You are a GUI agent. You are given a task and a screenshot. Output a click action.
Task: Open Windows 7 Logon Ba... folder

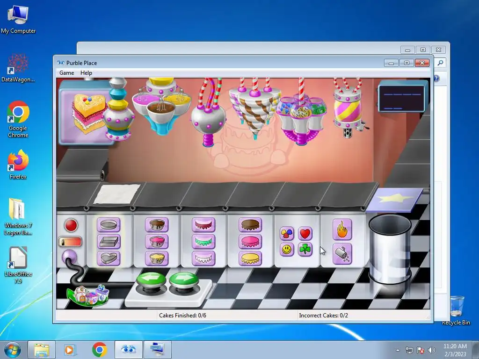[18, 216]
